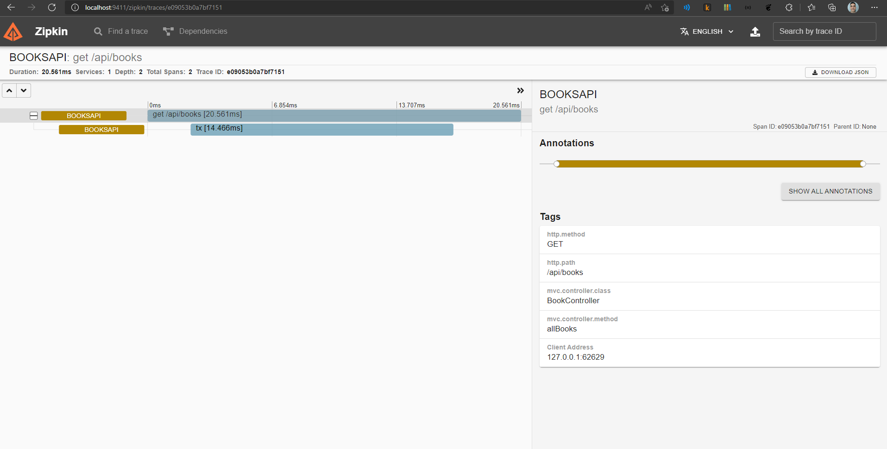Click the blue sound waves extension icon

coord(687,7)
